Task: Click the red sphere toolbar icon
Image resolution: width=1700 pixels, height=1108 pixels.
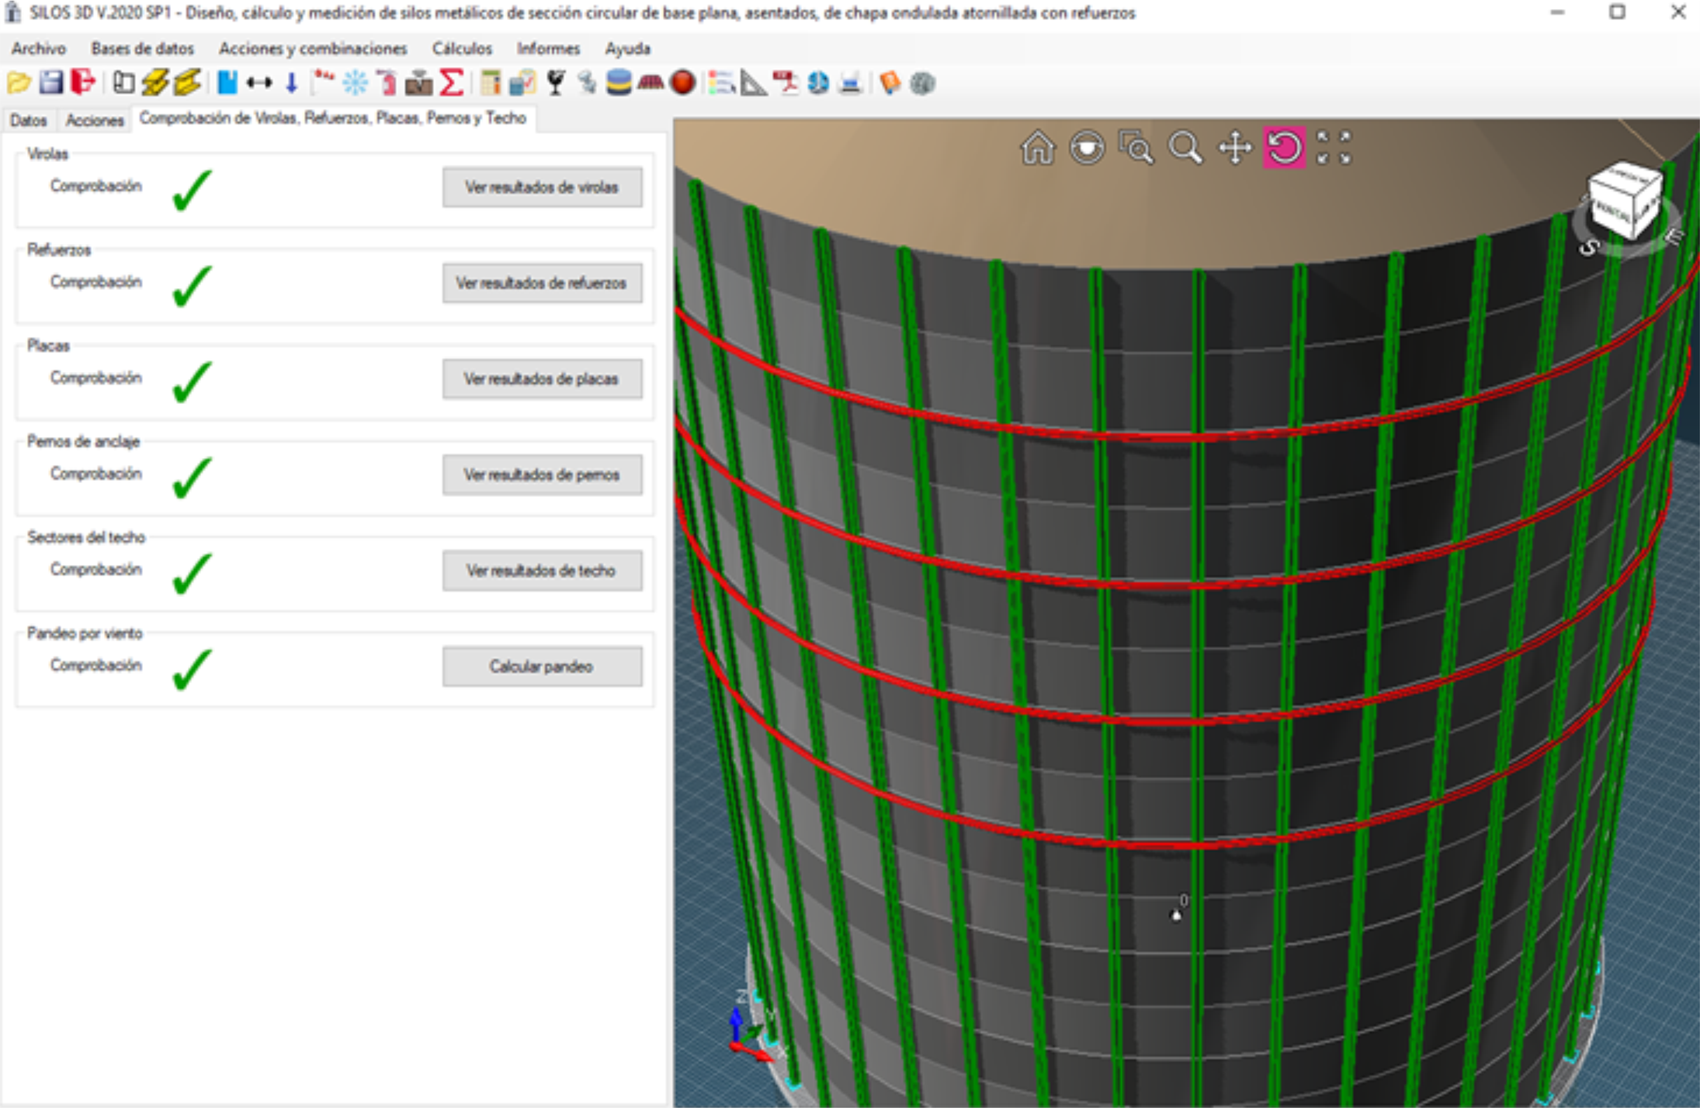Action: pyautogui.click(x=683, y=83)
